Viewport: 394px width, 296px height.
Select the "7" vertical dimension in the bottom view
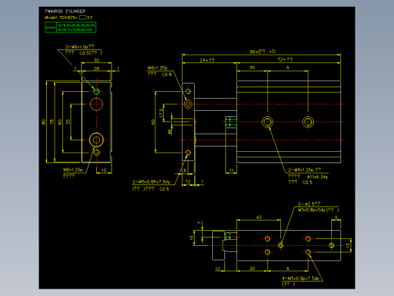[x=199, y=223]
